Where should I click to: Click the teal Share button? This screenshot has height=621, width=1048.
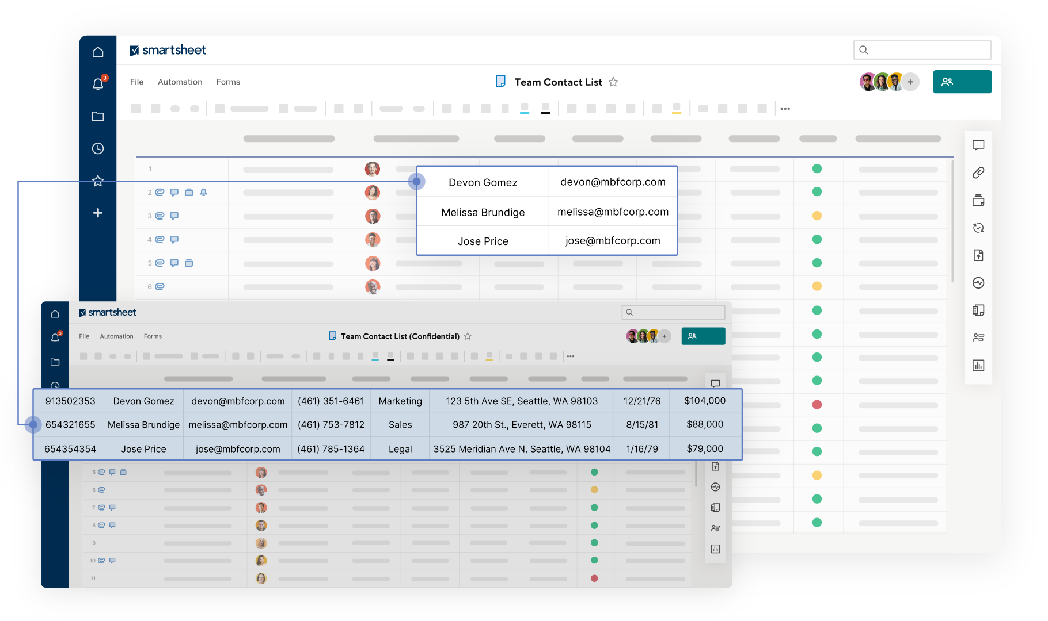tap(962, 82)
